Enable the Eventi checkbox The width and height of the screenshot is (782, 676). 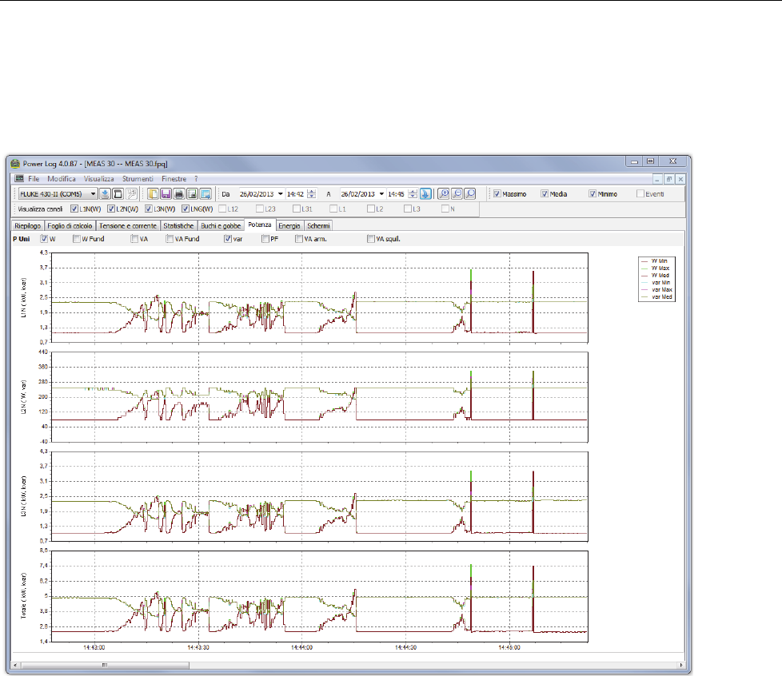point(640,194)
